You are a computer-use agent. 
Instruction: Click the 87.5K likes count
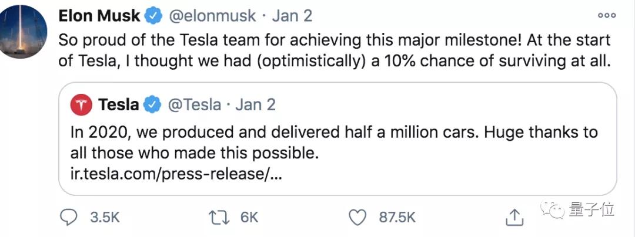[397, 218]
